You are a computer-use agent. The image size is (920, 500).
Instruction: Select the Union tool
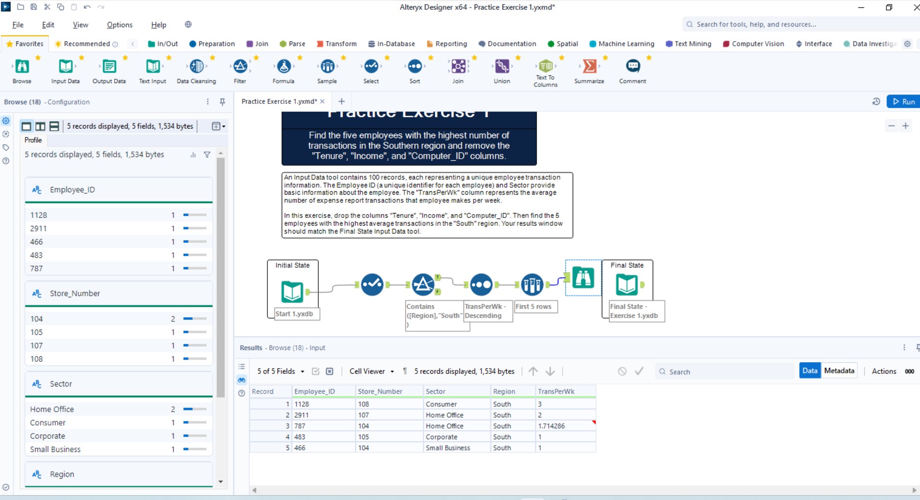tap(501, 68)
